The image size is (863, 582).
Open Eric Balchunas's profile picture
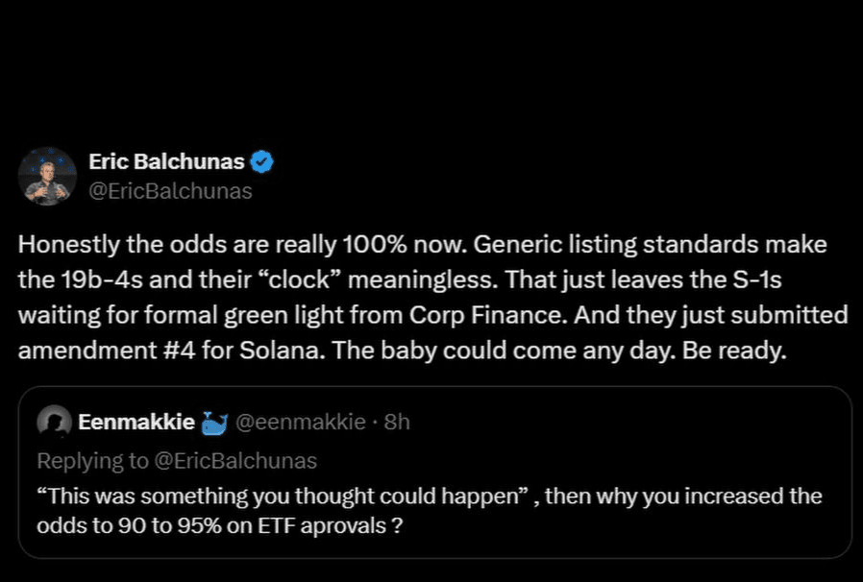coord(48,176)
